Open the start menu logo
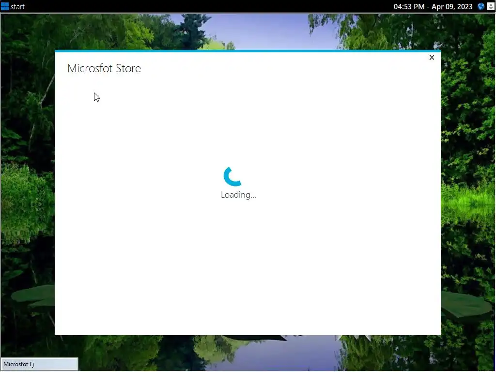 5,6
